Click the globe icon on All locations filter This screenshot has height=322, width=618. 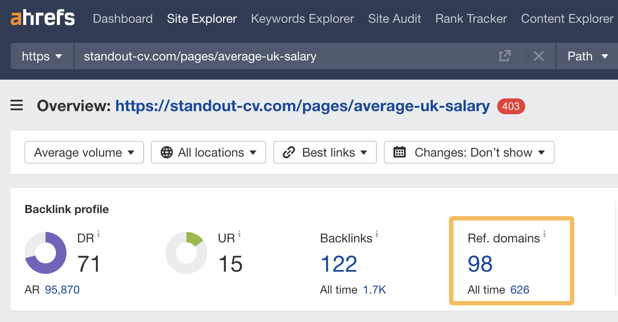pyautogui.click(x=166, y=152)
